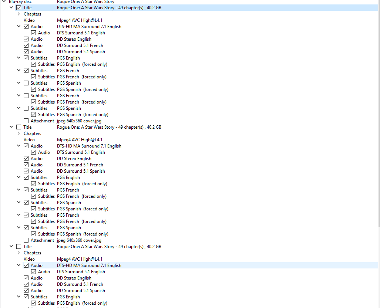Uncheck DTS Surround 5.1 English under first title

(x=33, y=33)
